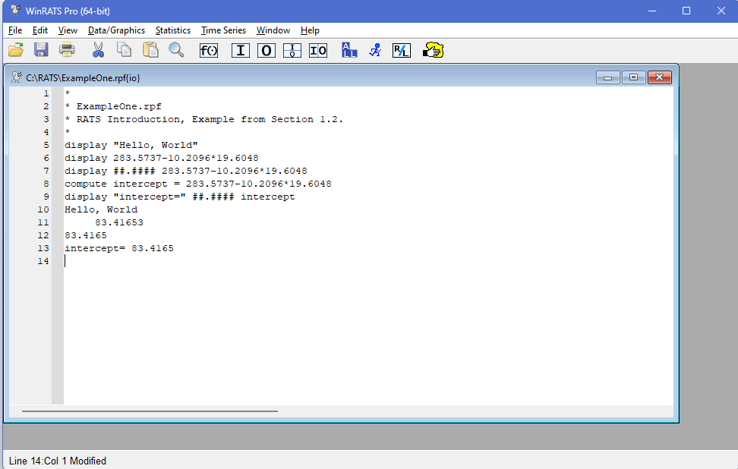Set window as Output with the O icon
738x469 pixels.
(x=266, y=51)
